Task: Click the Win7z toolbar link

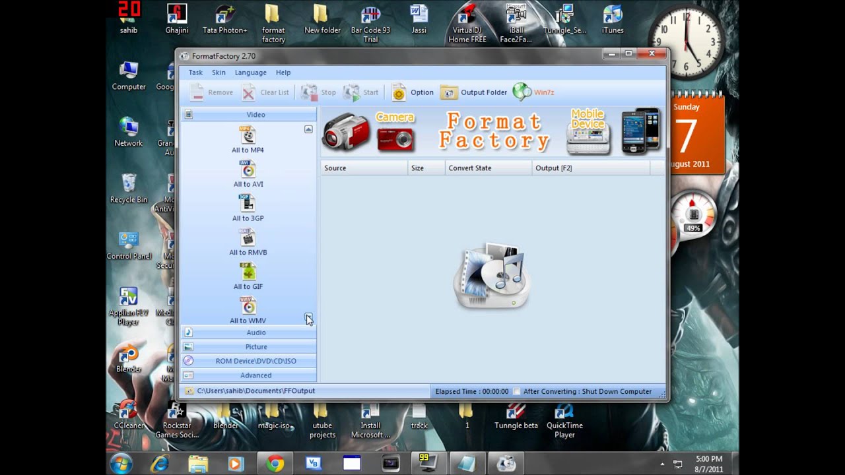Action: tap(533, 92)
